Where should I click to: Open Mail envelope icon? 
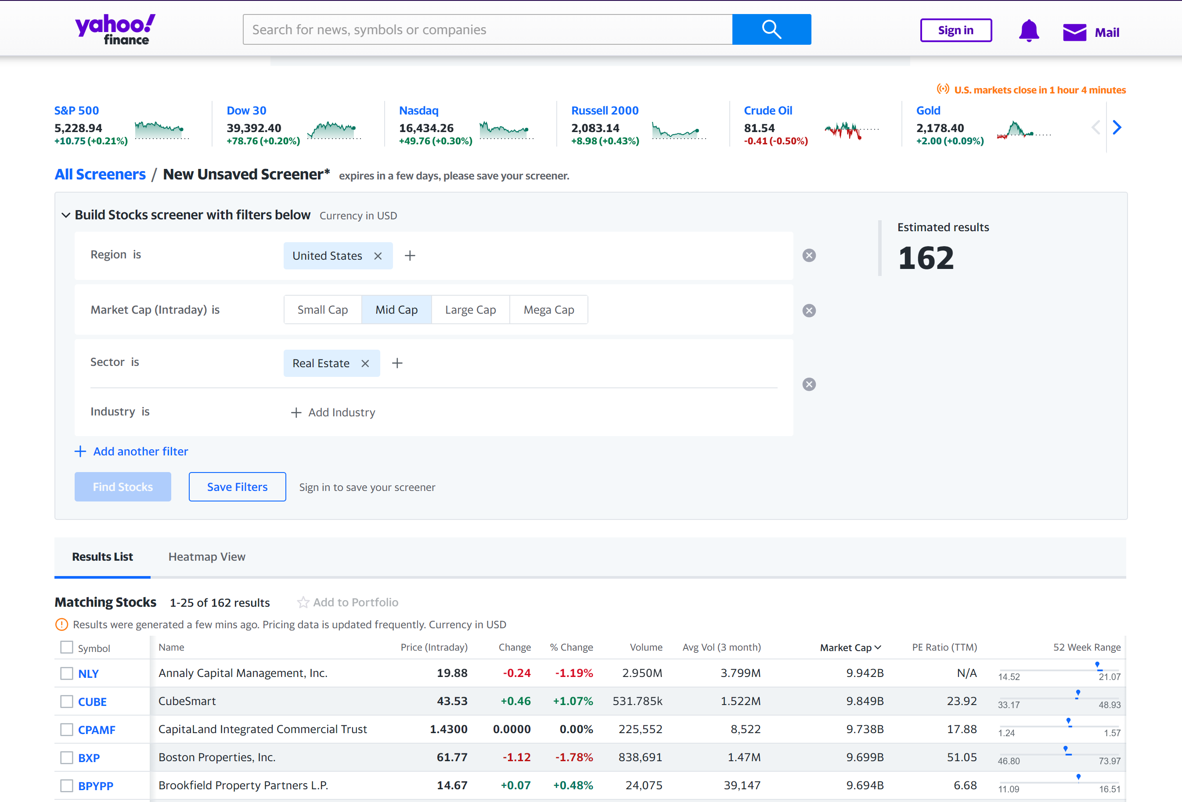click(x=1074, y=32)
